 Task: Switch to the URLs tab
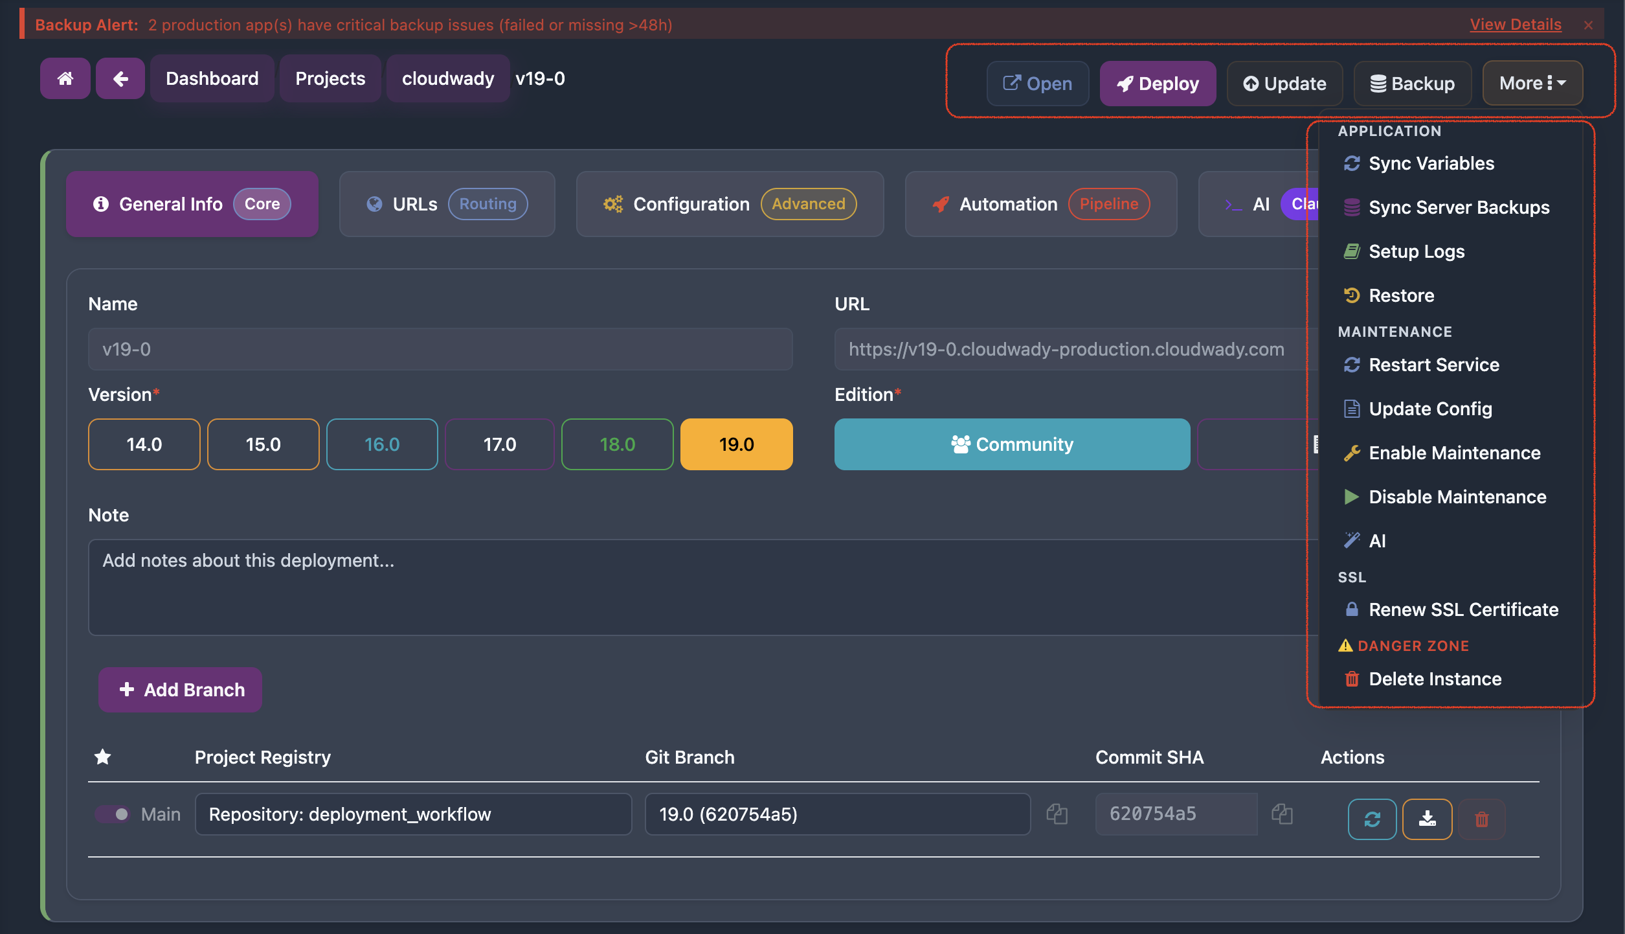tap(446, 203)
